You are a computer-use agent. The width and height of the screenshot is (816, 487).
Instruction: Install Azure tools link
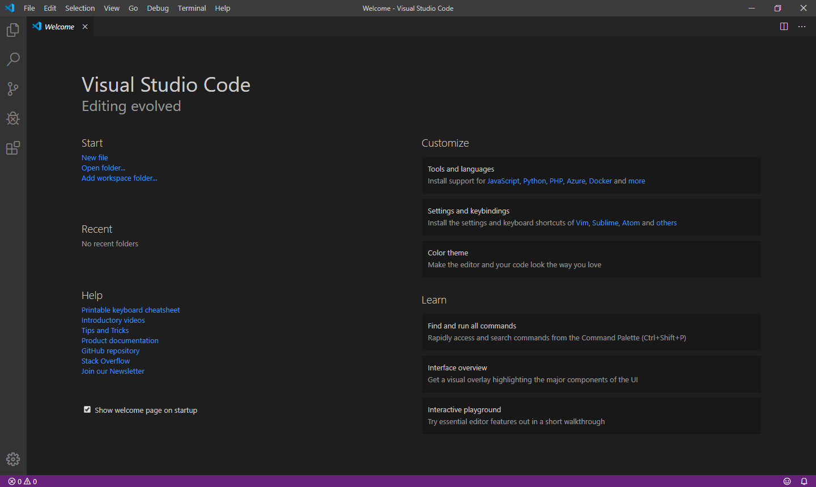coord(576,181)
